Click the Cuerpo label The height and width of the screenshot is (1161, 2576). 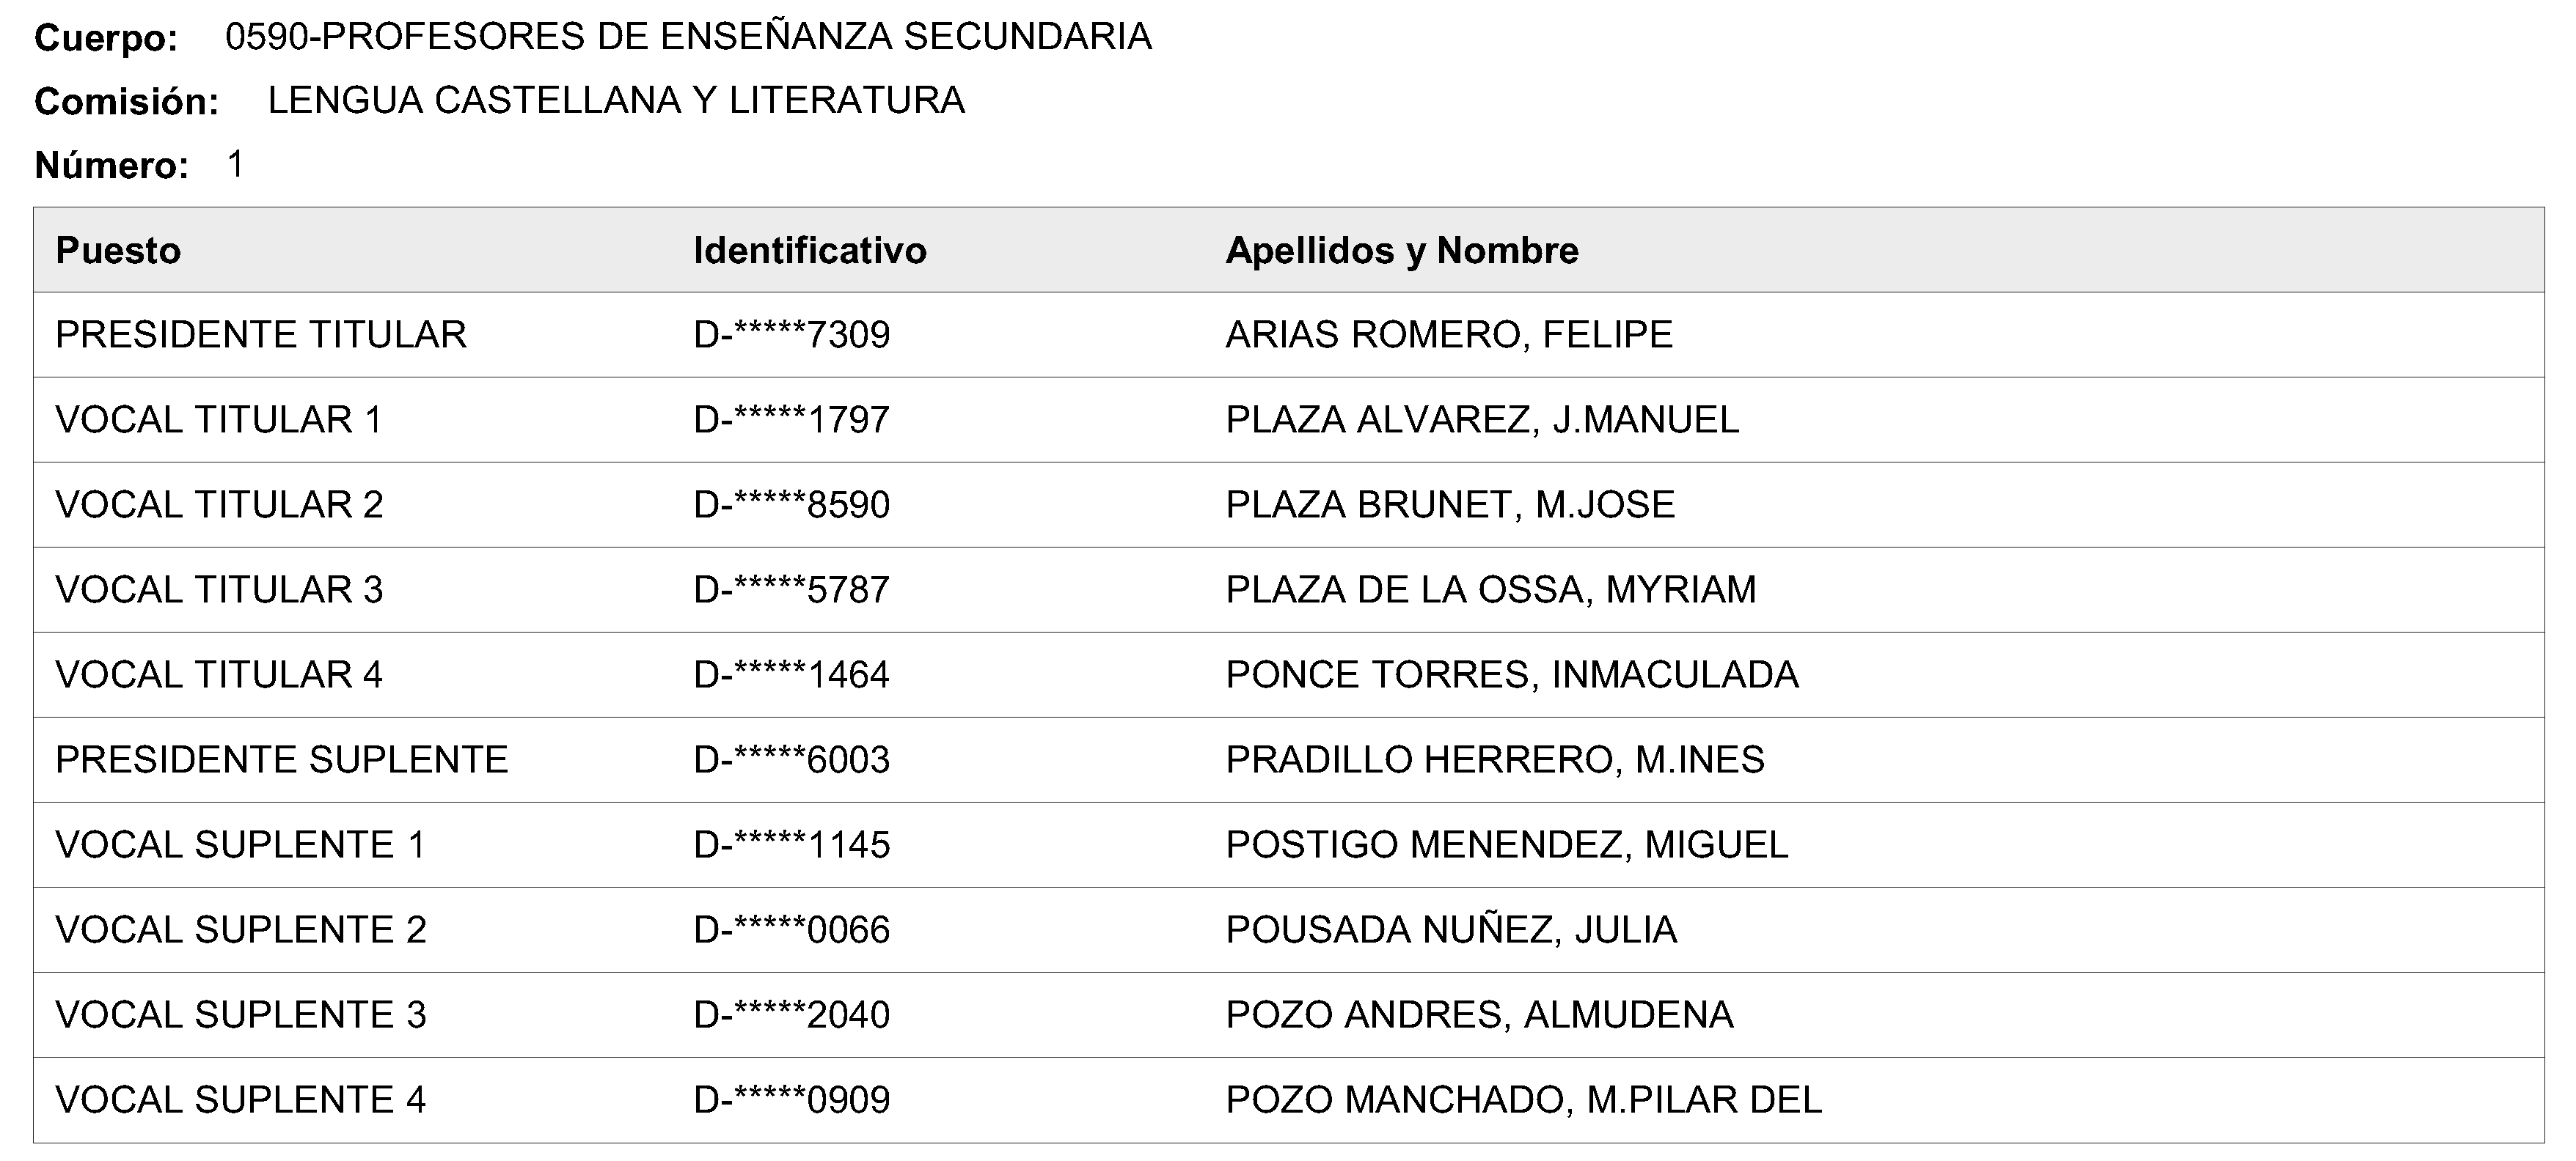[106, 38]
